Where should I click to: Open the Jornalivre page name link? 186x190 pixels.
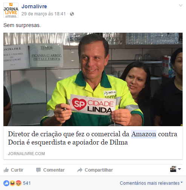tap(34, 6)
